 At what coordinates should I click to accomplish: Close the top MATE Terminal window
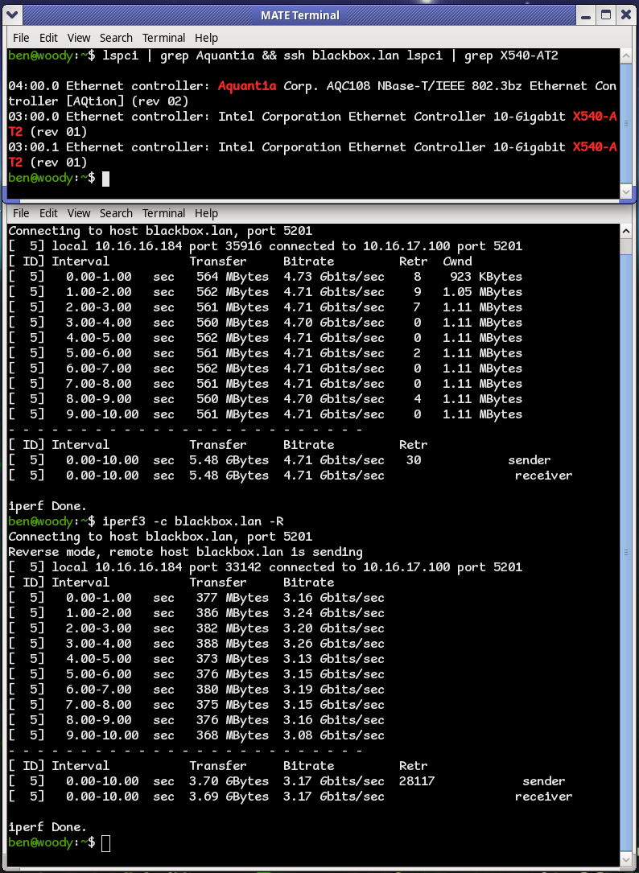(x=625, y=14)
